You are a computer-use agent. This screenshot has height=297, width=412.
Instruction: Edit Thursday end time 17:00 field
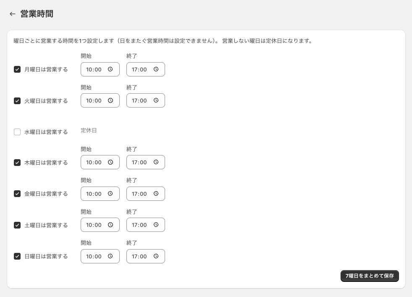(146, 162)
